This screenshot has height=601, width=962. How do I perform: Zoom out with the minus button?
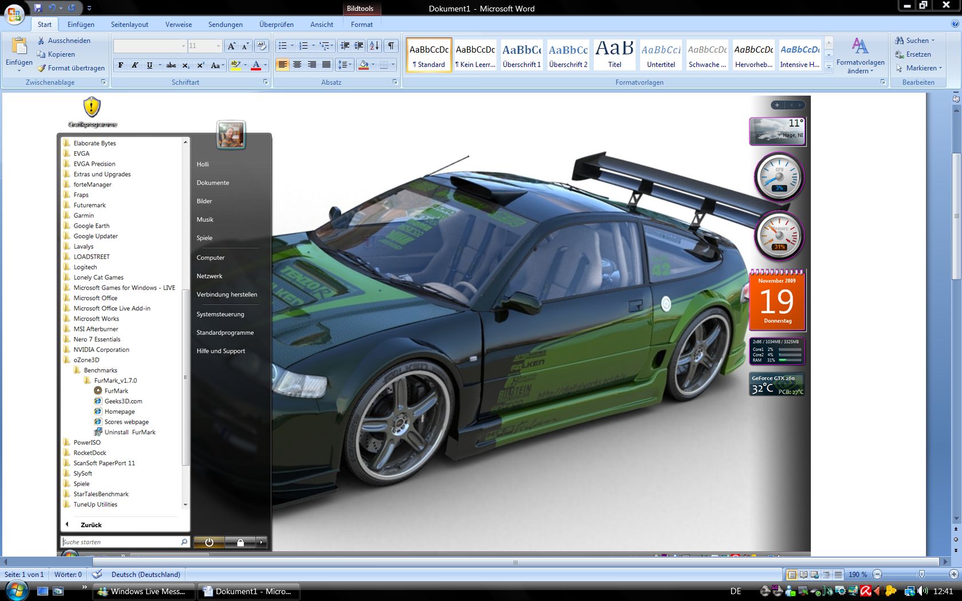877,574
